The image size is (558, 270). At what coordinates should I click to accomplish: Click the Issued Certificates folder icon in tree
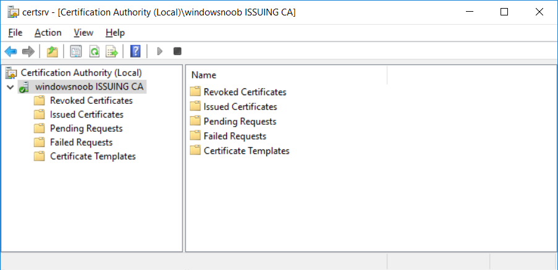coord(39,114)
